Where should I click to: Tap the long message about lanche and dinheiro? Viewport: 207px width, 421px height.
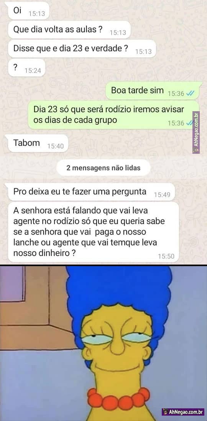(94, 232)
